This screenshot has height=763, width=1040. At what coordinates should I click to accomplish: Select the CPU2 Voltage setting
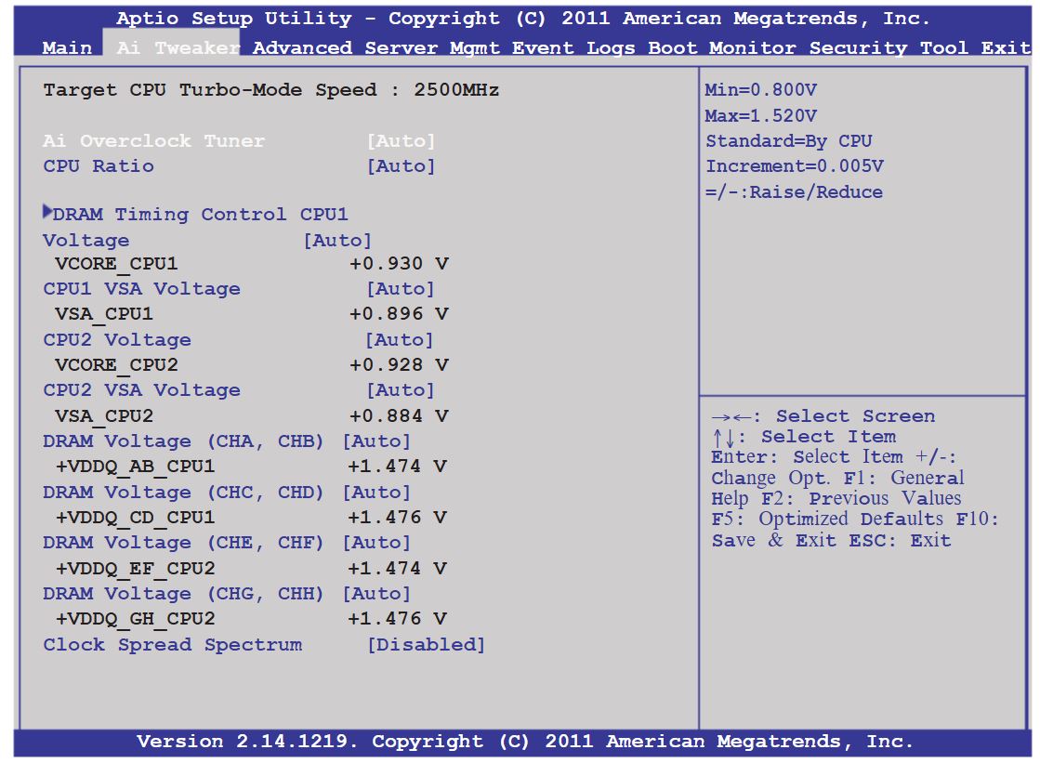click(x=117, y=340)
